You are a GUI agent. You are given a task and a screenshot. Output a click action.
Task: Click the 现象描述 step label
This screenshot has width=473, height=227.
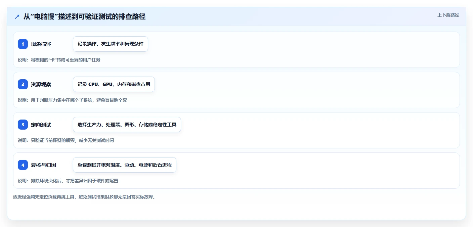coord(41,44)
